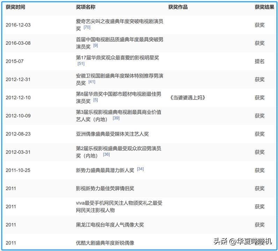Screen dimensions: 278x251
Task: Open reference link [39]
Action: (116, 118)
